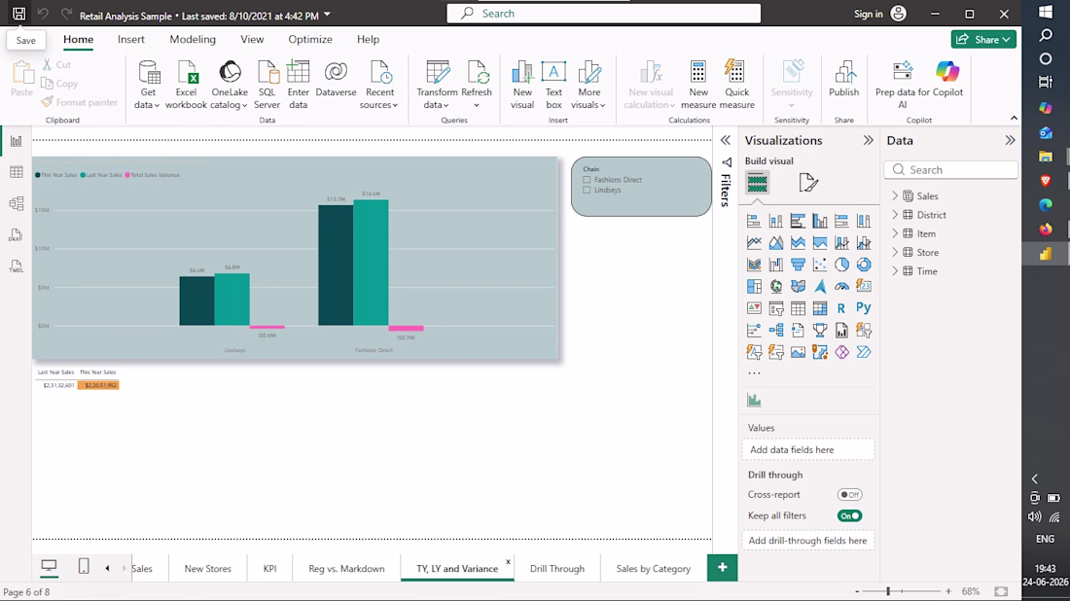Expand the District table fields
The image size is (1070, 601).
click(x=895, y=215)
